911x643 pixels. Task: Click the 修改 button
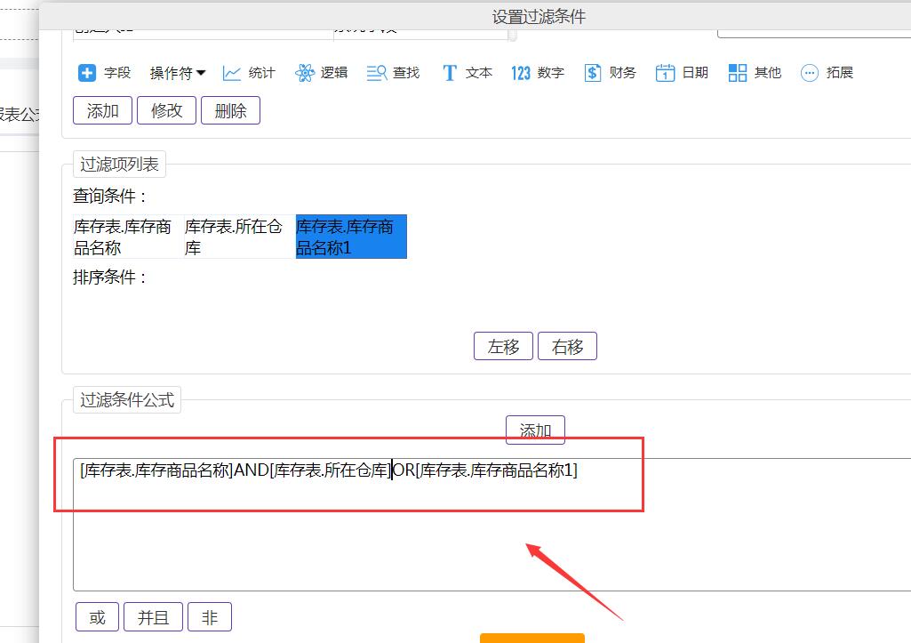pos(167,110)
